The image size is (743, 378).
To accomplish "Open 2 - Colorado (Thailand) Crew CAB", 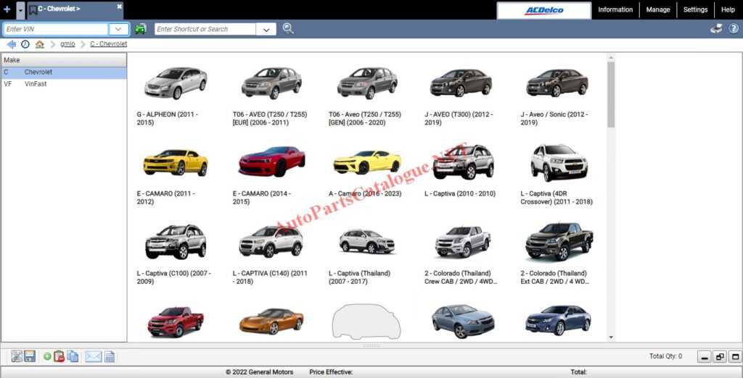I will 463,242.
